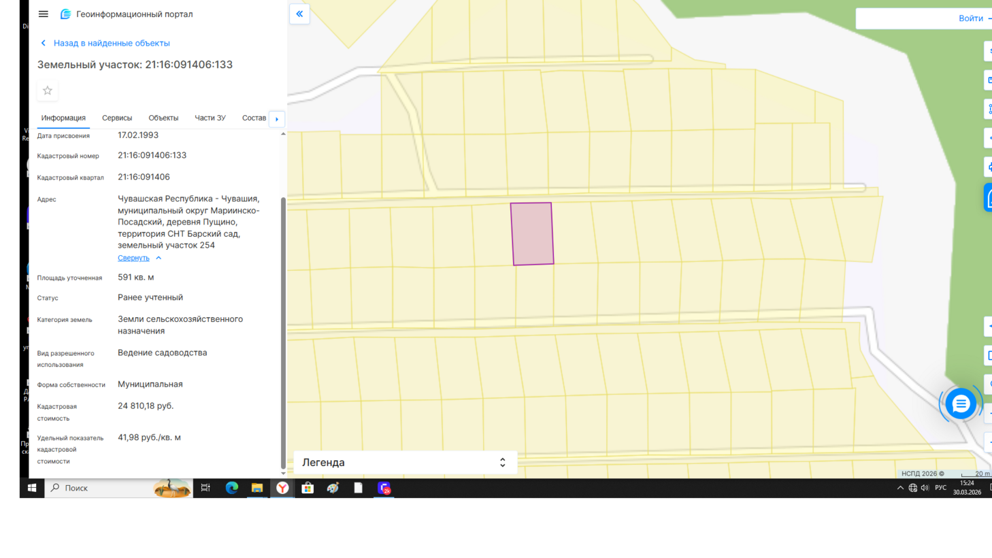Image resolution: width=992 pixels, height=558 pixels.
Task: Open Windows Task View
Action: click(x=205, y=488)
